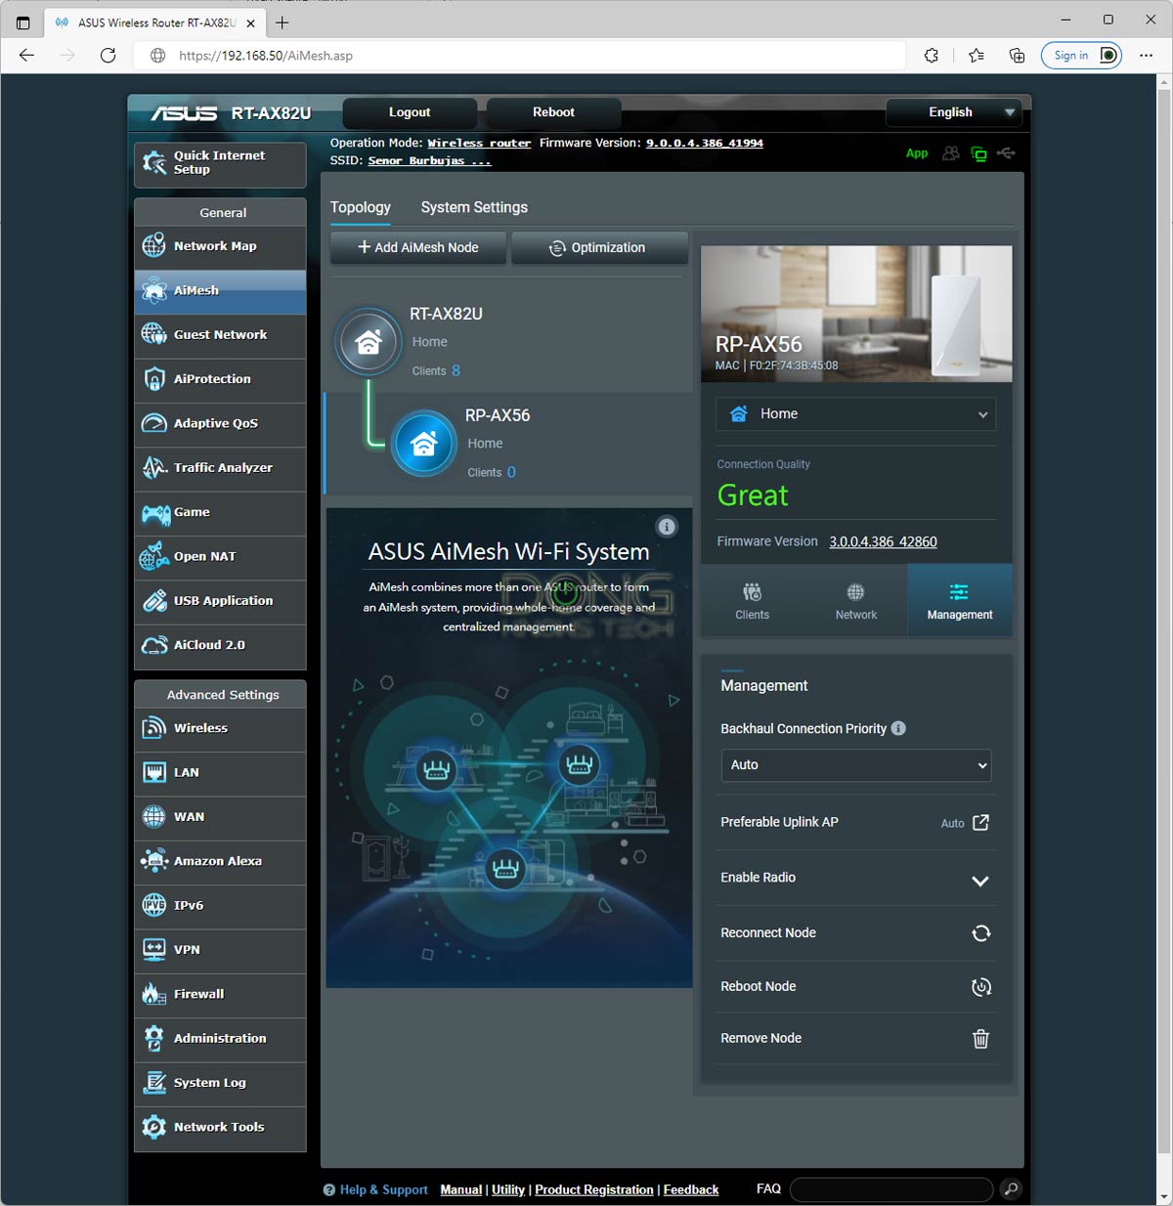The image size is (1173, 1206).
Task: Click the Firewall flame icon
Action: 154,994
